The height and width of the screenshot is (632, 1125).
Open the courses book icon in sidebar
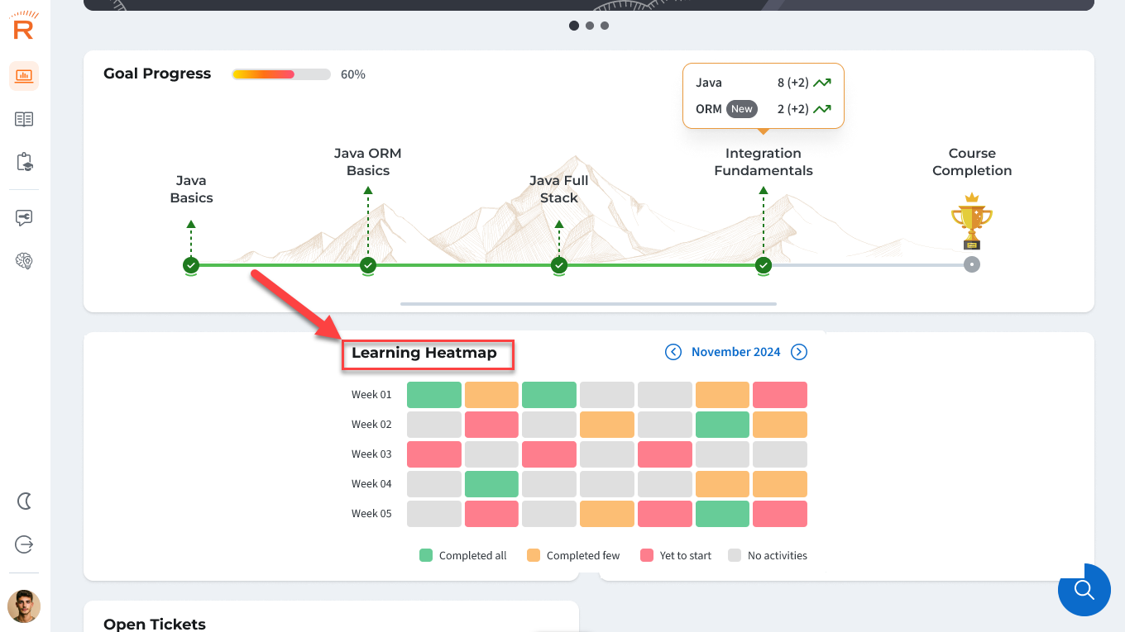24,119
